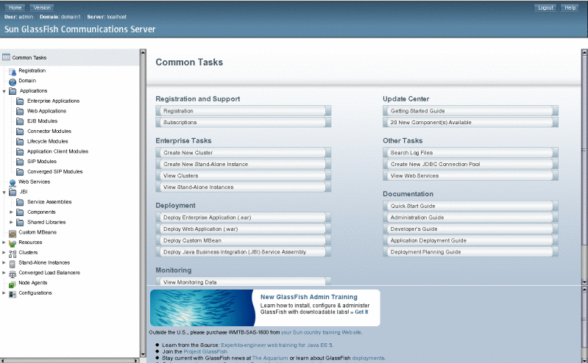Image resolution: width=588 pixels, height=363 pixels.
Task: Click the Clusters node icon
Action: coord(13,254)
